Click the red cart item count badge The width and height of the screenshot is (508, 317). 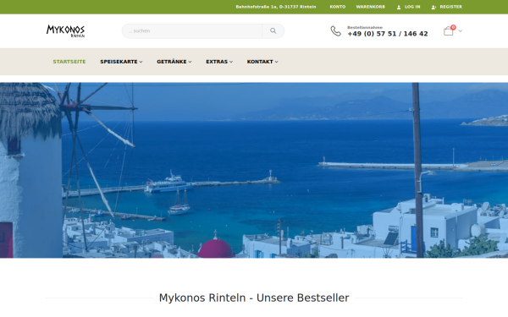453,28
